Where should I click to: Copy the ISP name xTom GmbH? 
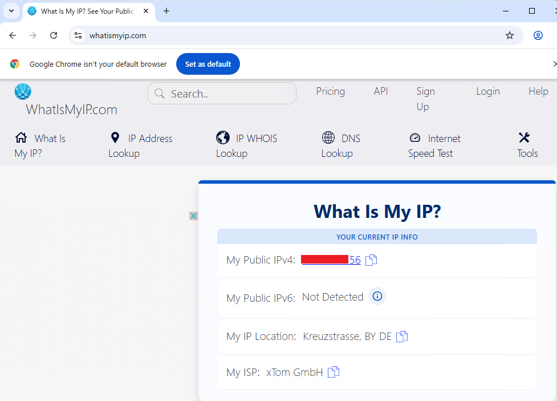tap(334, 372)
